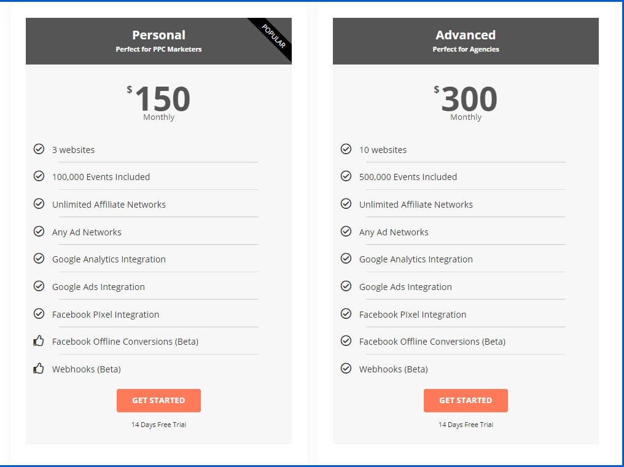Click the checkmark icon for Any Ad Networks
624x467 pixels.
pos(39,231)
